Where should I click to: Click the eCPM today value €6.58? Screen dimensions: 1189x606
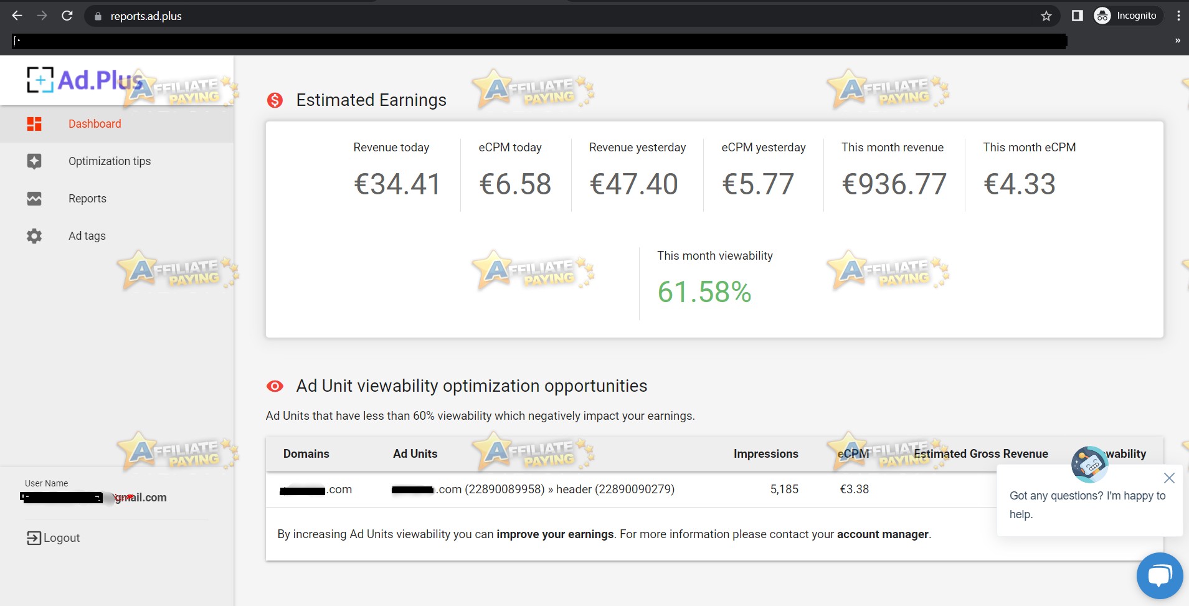pos(515,184)
